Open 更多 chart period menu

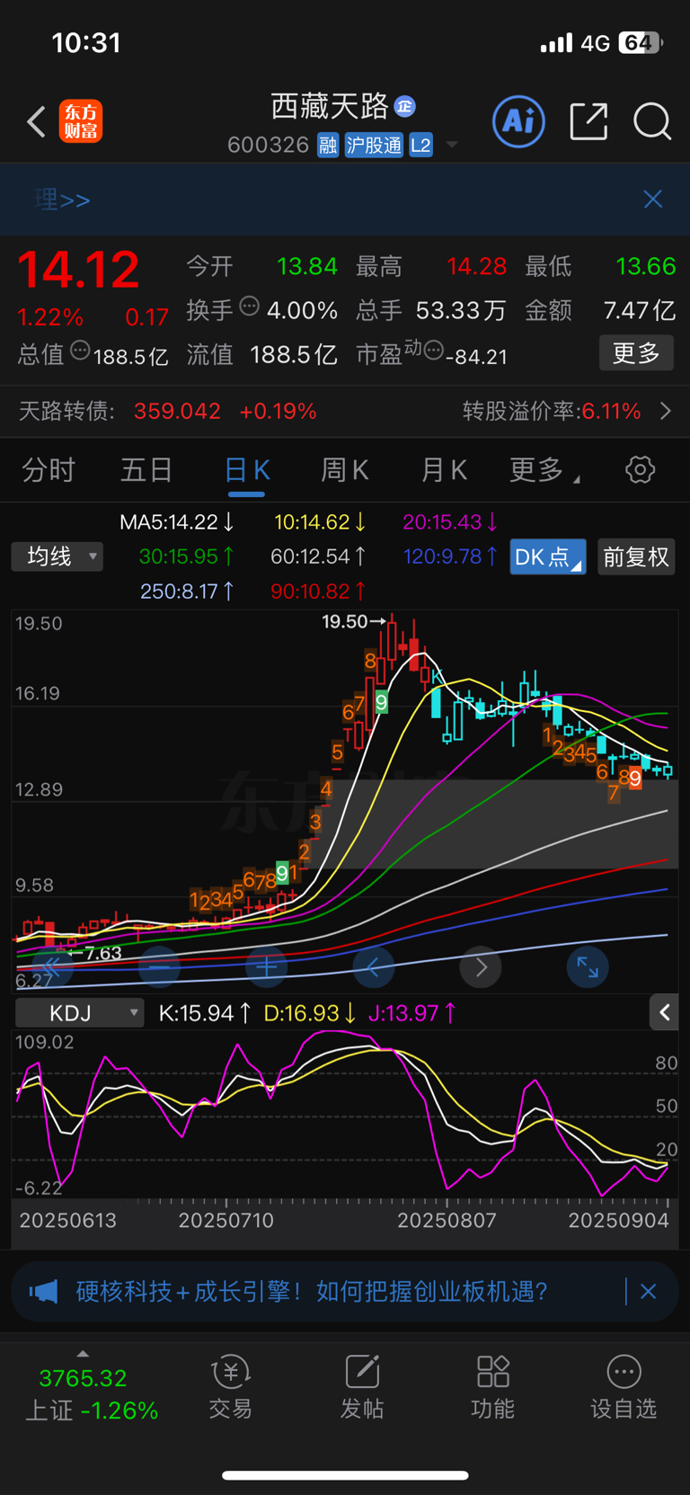pyautogui.click(x=544, y=470)
